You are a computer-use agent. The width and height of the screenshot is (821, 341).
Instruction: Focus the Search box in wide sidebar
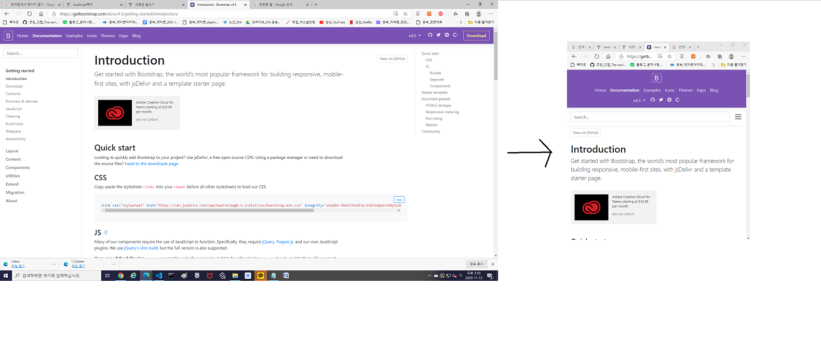pos(41,53)
